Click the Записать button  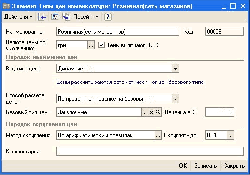(205, 166)
